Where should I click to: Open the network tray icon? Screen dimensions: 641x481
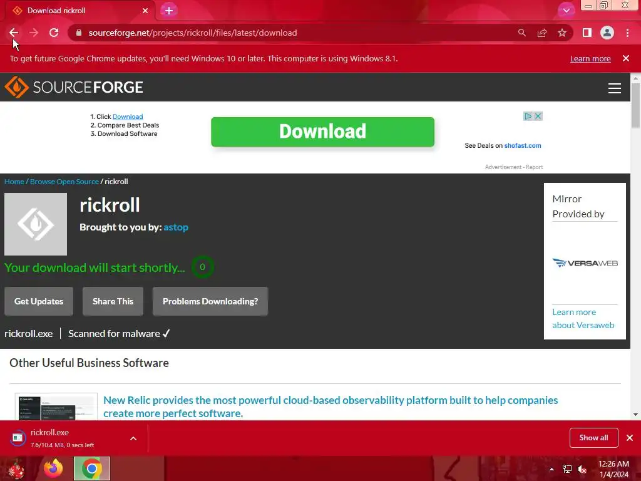(567, 469)
